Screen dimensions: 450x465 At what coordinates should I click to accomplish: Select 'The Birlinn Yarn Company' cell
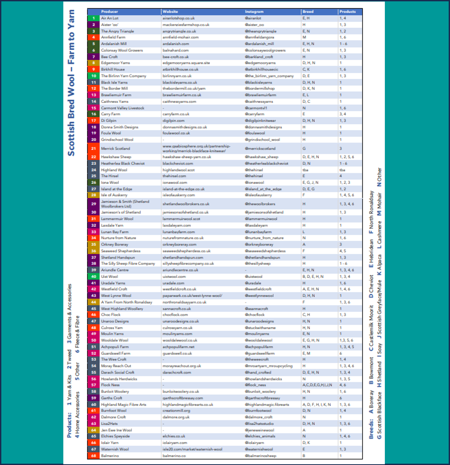click(123, 76)
